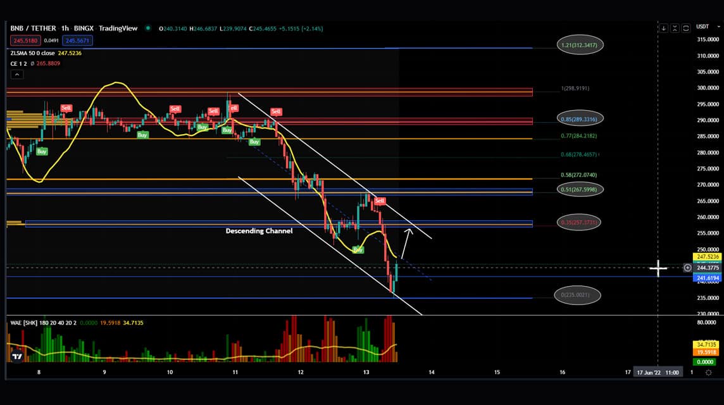Open the USDT currency dropdown

(x=708, y=27)
